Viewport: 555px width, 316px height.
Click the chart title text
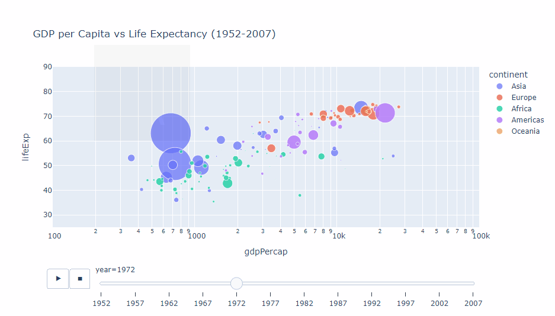click(154, 34)
